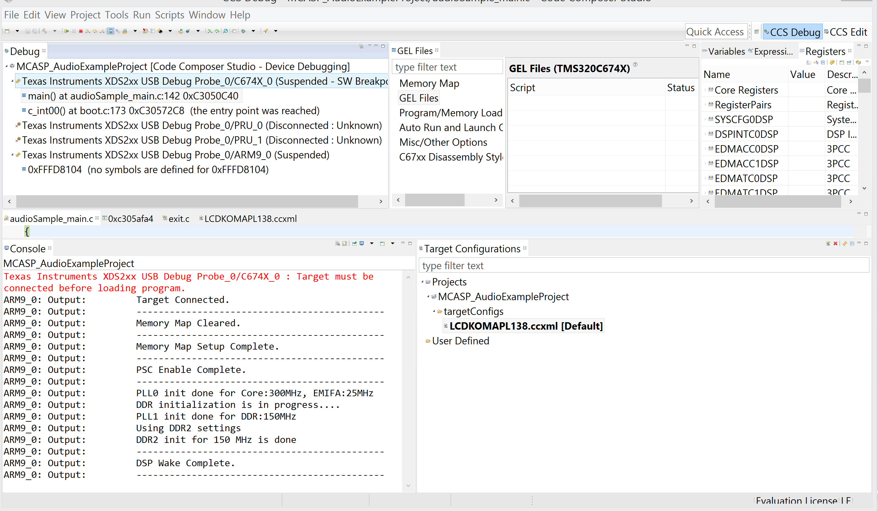
Task: Click the New wizard toolbar icon
Action: (7, 31)
